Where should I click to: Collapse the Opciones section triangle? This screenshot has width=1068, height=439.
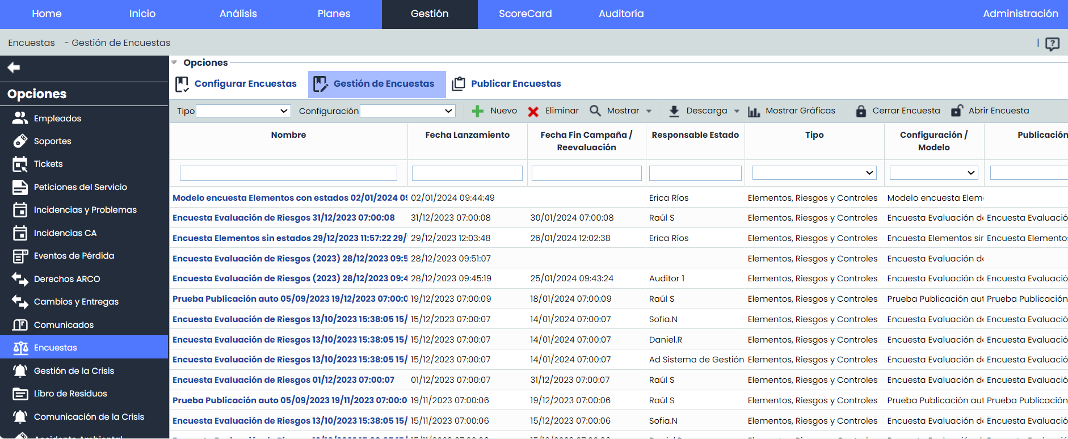point(174,62)
